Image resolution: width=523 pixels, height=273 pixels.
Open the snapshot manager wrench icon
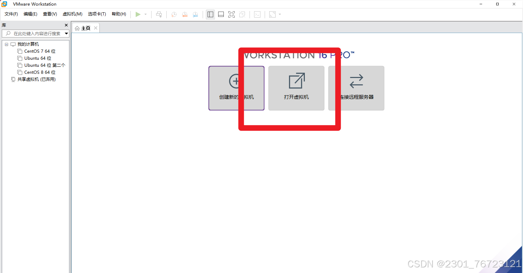point(195,14)
